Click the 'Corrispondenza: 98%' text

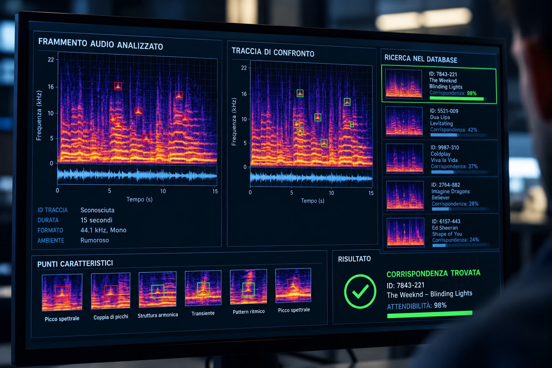[x=453, y=93]
